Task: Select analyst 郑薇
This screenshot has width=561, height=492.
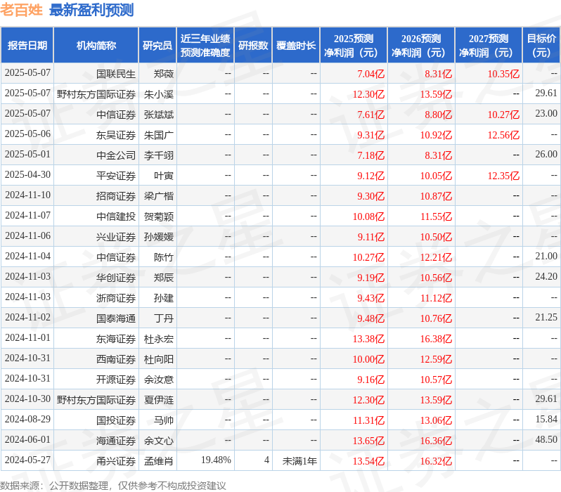Action: [164, 74]
